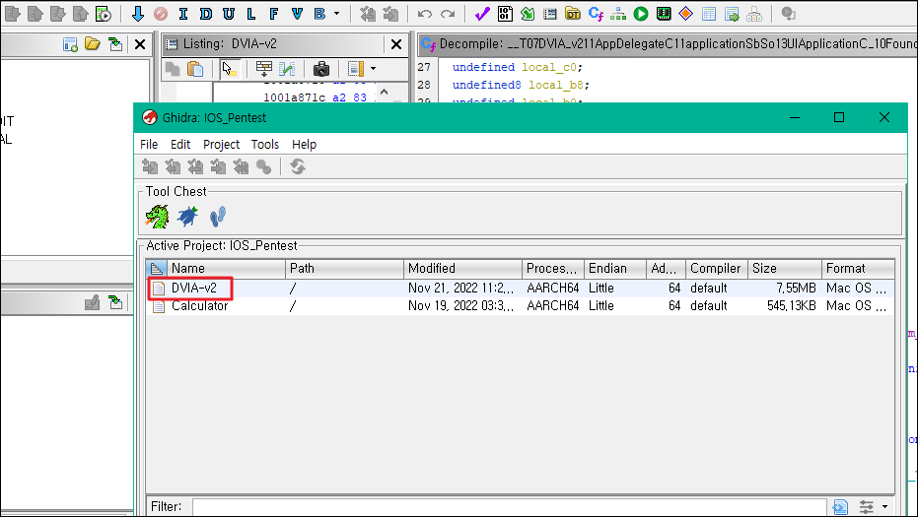Click the Edit listing fields icon
This screenshot has width=918, height=517.
(264, 69)
